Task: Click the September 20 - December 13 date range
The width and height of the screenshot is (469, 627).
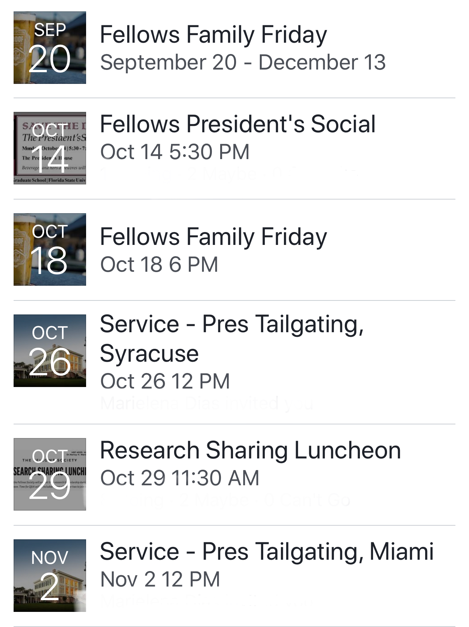Action: [243, 62]
